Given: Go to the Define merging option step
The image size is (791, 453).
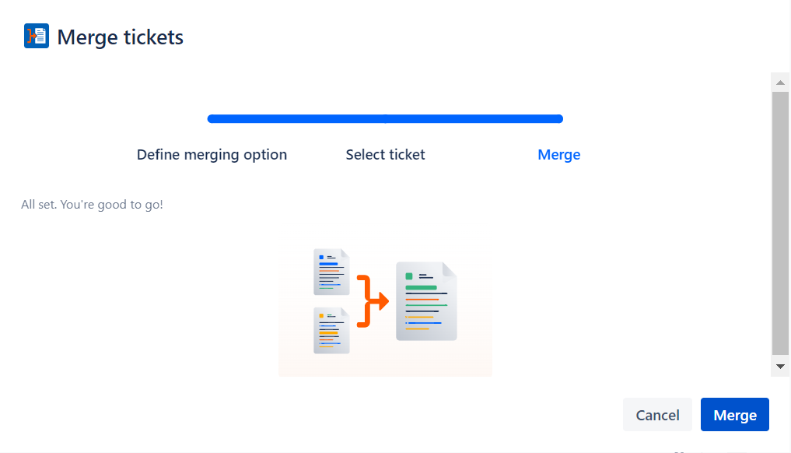Looking at the screenshot, I should point(212,154).
